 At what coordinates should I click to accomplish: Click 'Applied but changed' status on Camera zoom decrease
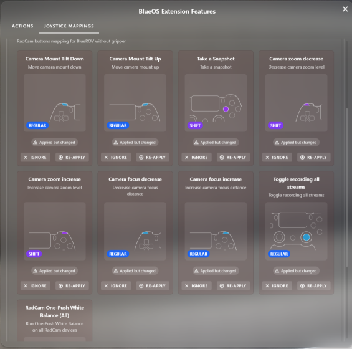(x=297, y=142)
